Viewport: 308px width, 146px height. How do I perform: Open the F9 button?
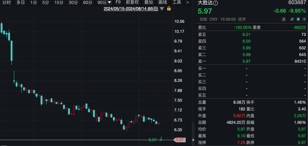coord(118,2)
